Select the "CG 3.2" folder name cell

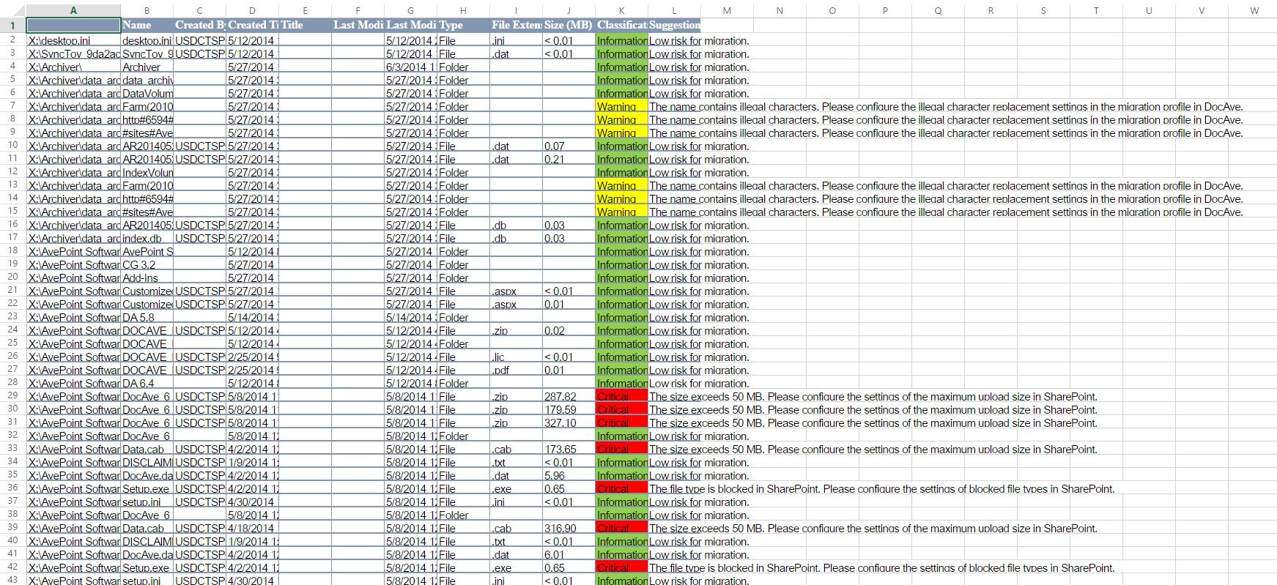[147, 264]
